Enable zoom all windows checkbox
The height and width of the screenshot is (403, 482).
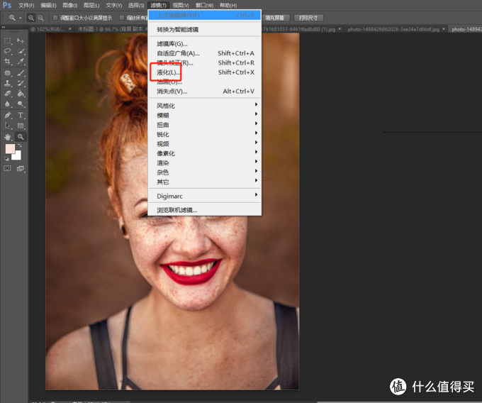122,18
